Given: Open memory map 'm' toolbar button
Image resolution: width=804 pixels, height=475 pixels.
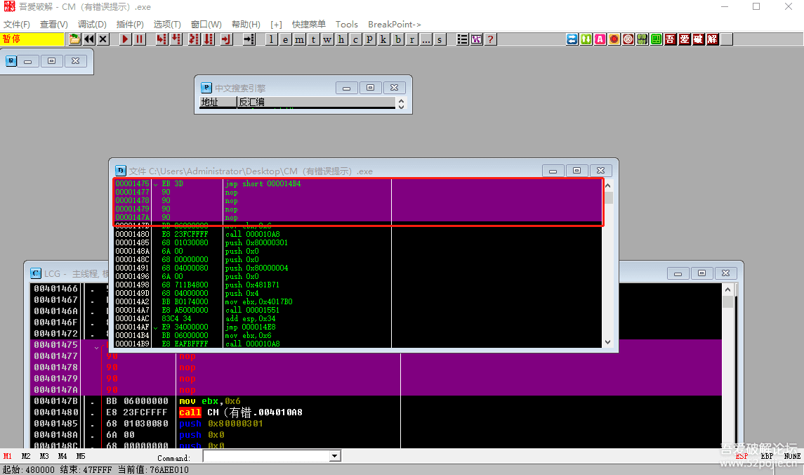Looking at the screenshot, I should 300,39.
